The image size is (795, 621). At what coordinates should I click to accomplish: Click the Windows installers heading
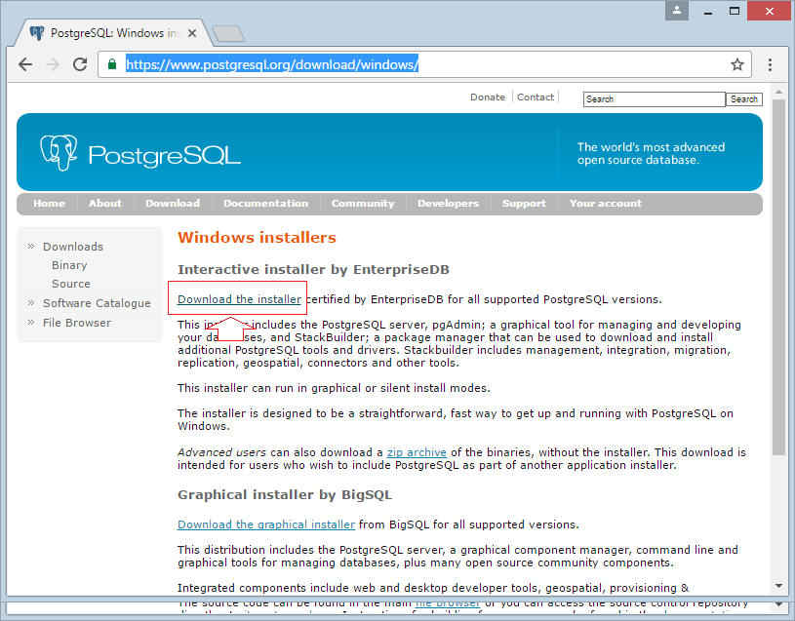pyautogui.click(x=258, y=238)
